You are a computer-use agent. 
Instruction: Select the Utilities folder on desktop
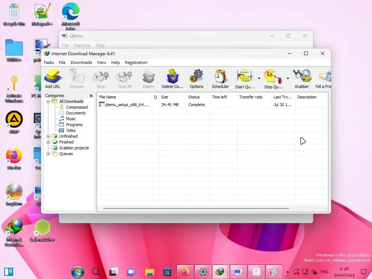tap(14, 50)
